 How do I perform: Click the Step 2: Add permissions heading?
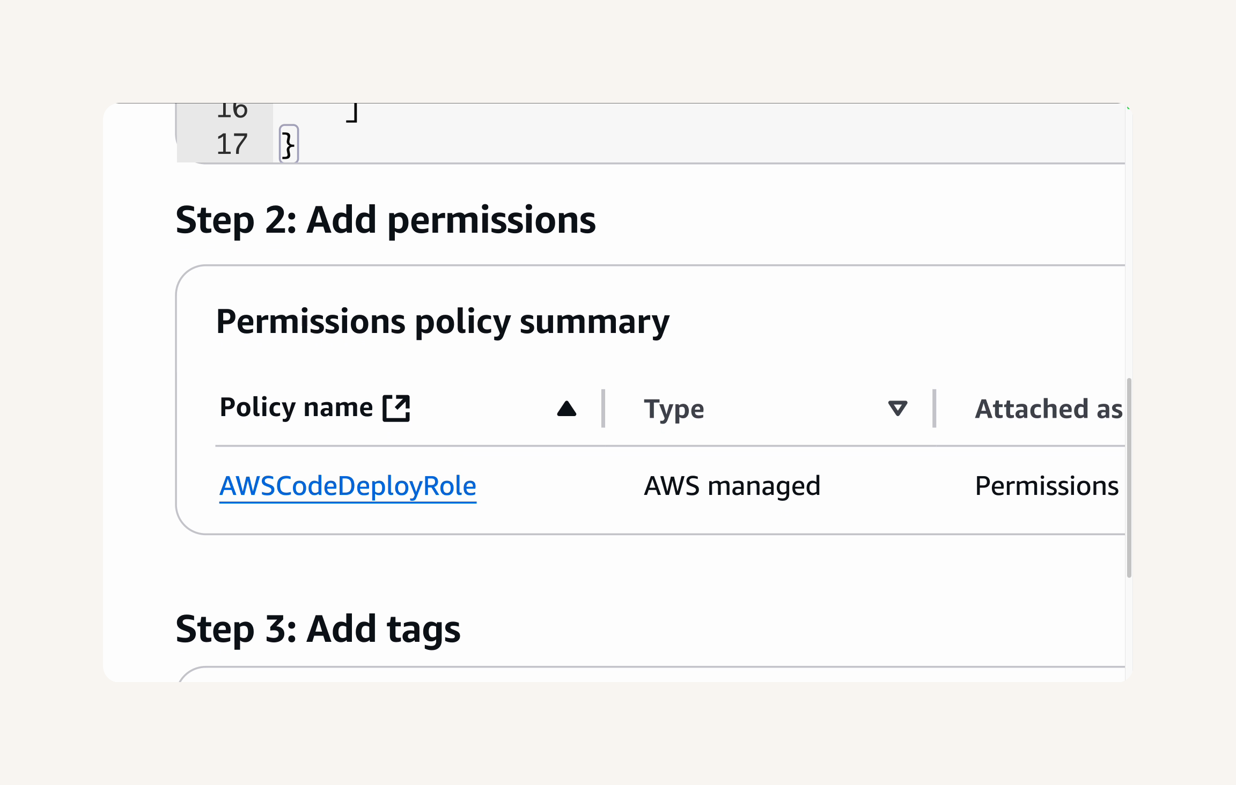click(385, 220)
